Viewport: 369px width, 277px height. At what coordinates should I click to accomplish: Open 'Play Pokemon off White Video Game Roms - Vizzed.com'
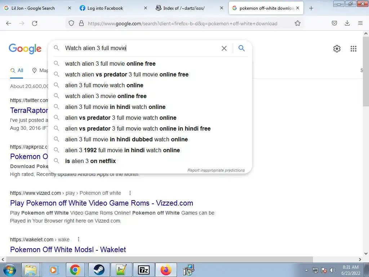point(102,203)
